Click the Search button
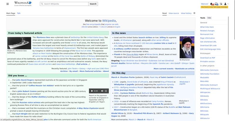 93,4
